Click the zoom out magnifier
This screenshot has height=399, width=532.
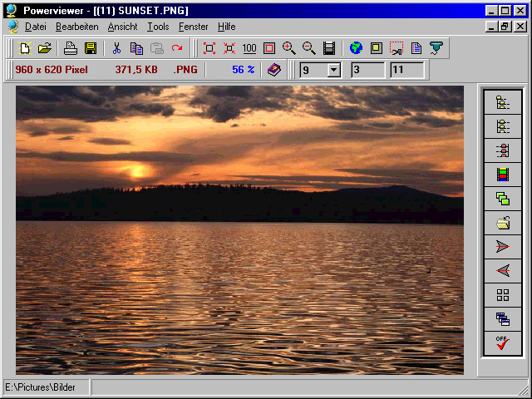pos(309,48)
